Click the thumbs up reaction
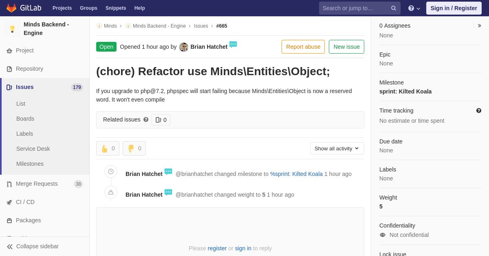The image size is (489, 256). (x=108, y=148)
